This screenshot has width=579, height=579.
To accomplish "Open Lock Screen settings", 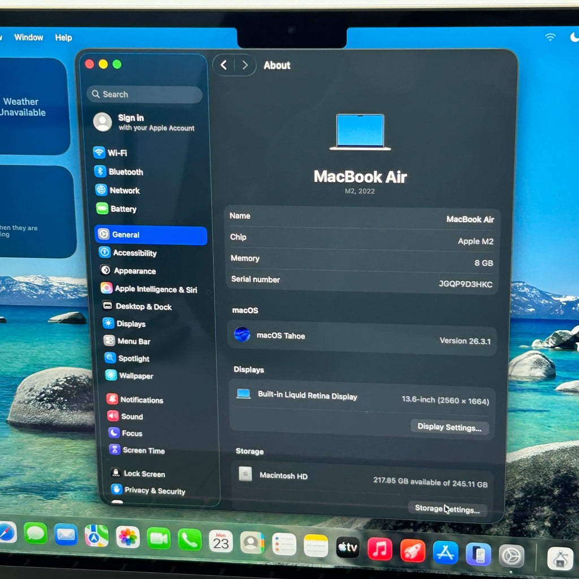I will (138, 473).
